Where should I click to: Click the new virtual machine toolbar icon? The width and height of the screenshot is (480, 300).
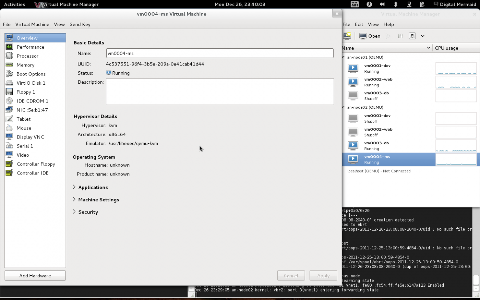[347, 36]
